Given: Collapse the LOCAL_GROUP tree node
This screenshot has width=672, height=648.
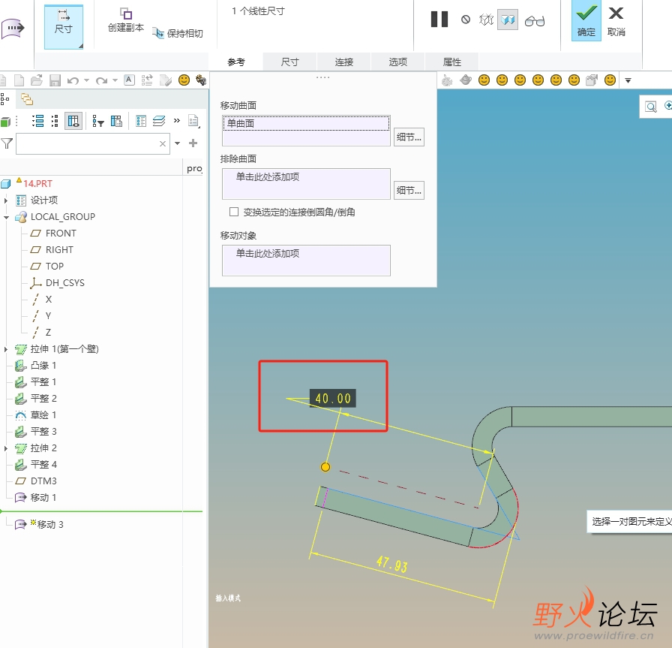Looking at the screenshot, I should pos(6,217).
